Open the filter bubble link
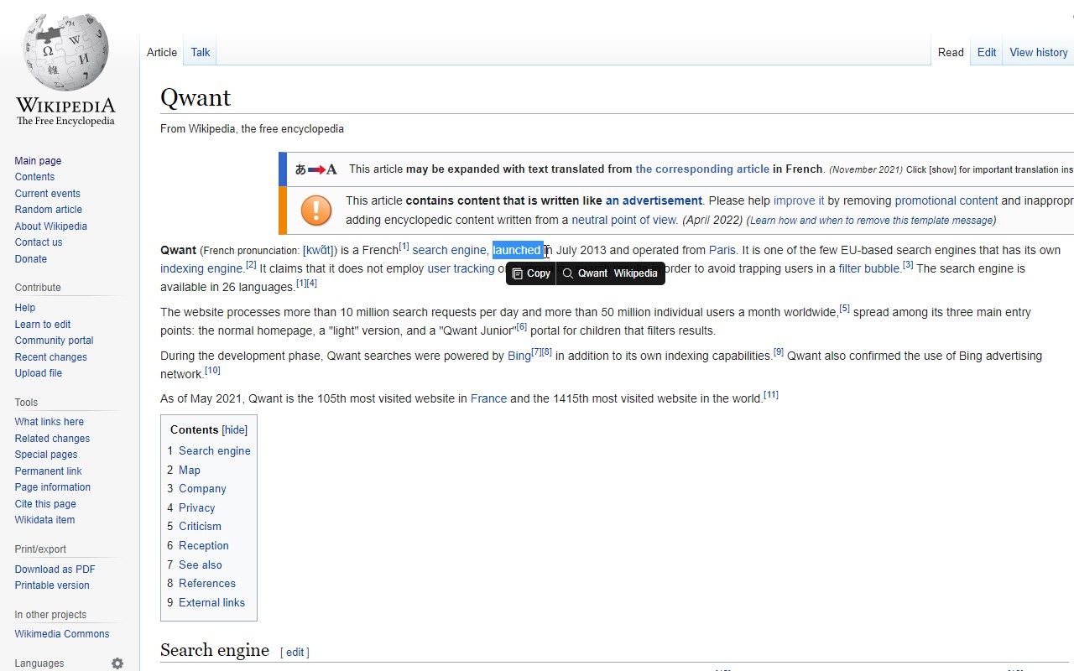The height and width of the screenshot is (671, 1074). 869,269
